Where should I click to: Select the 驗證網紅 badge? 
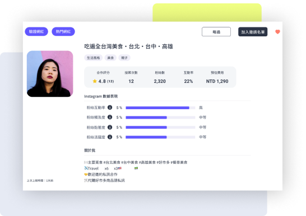pyautogui.click(x=36, y=31)
